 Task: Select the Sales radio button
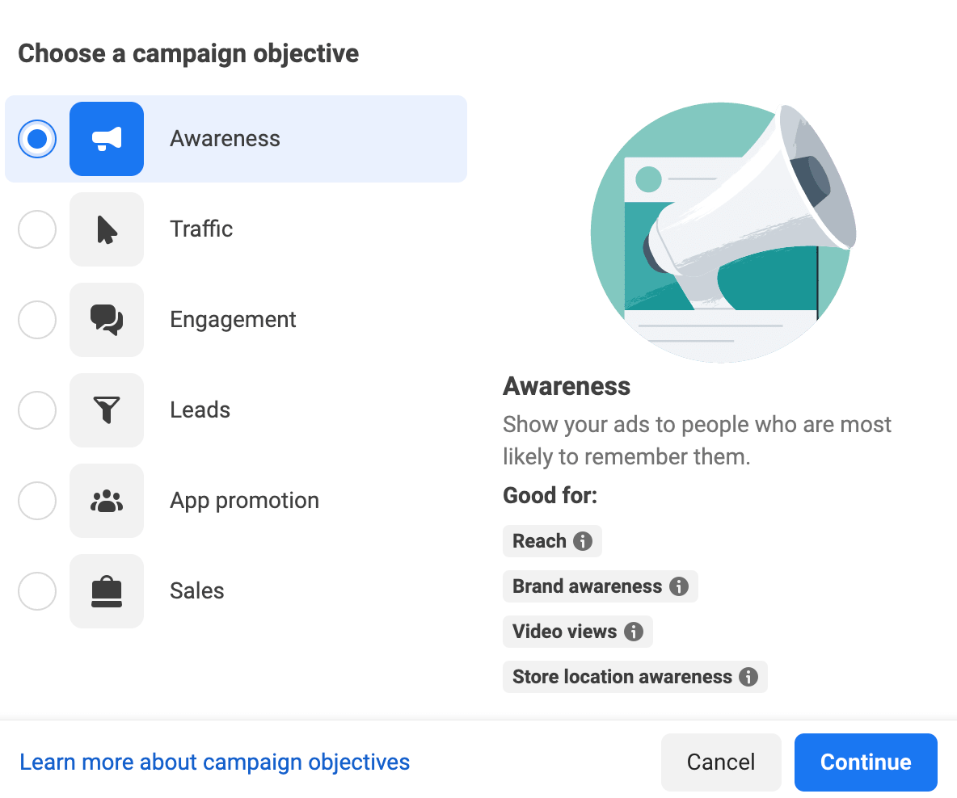(37, 591)
